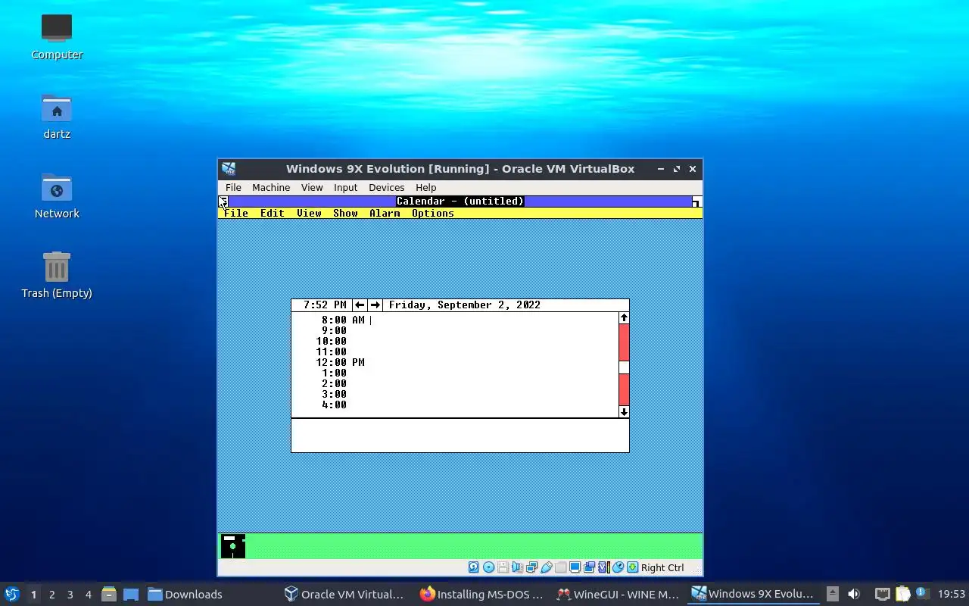Click the hard disk activity icon in VirtualBox status bar
969x606 pixels.
474,567
